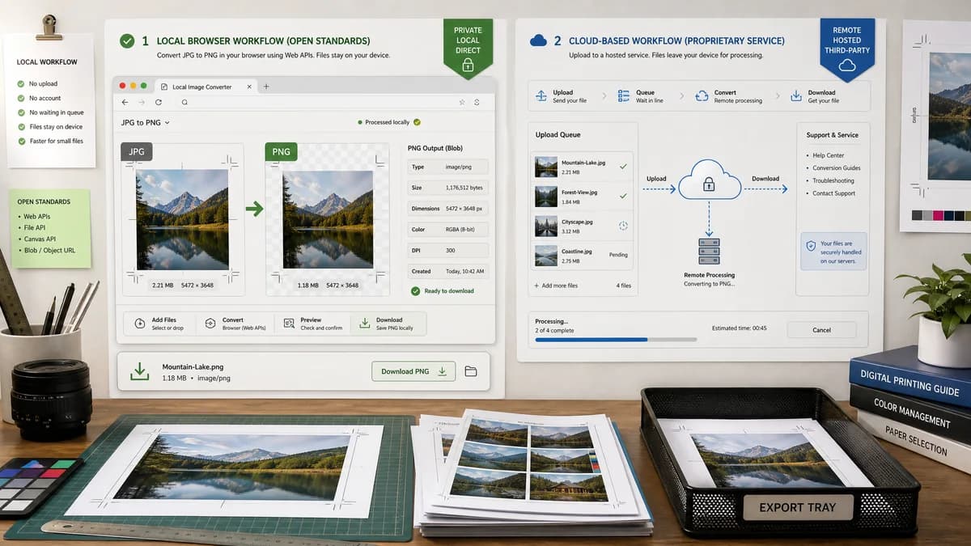Open a new browser tab with the plus
This screenshot has width=971, height=546.
click(266, 87)
